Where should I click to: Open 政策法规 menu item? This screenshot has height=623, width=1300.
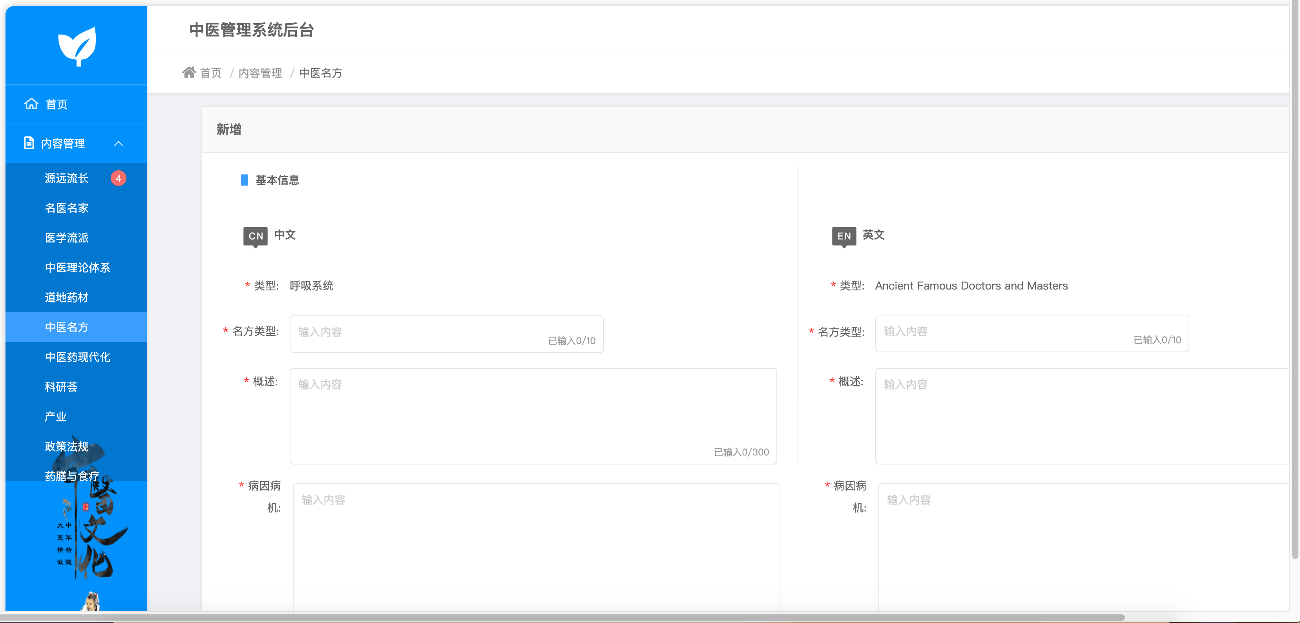click(76, 446)
